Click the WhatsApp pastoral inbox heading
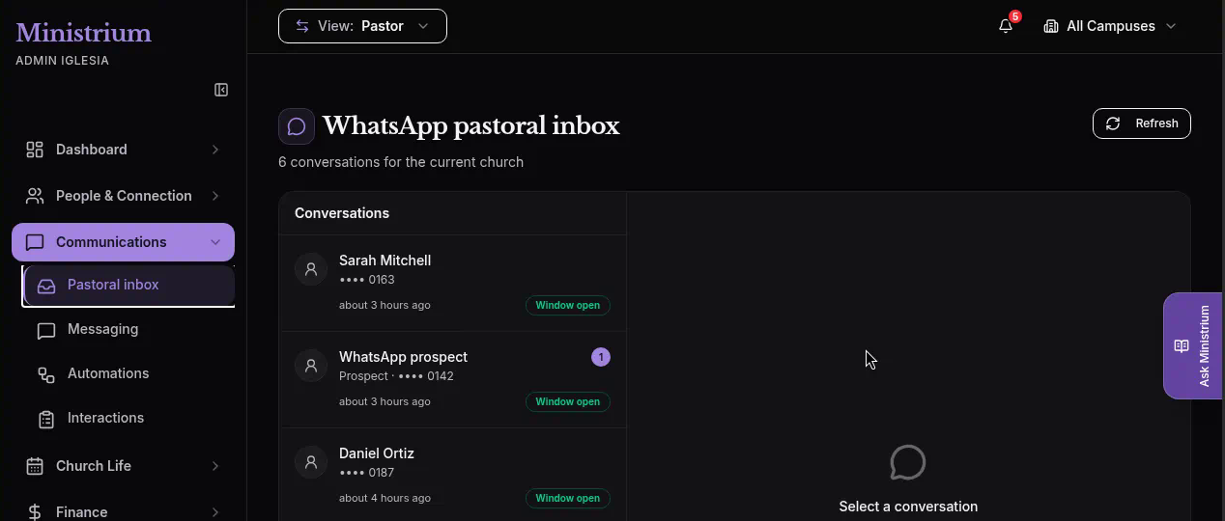Screen dimensions: 1225x521 coord(471,126)
